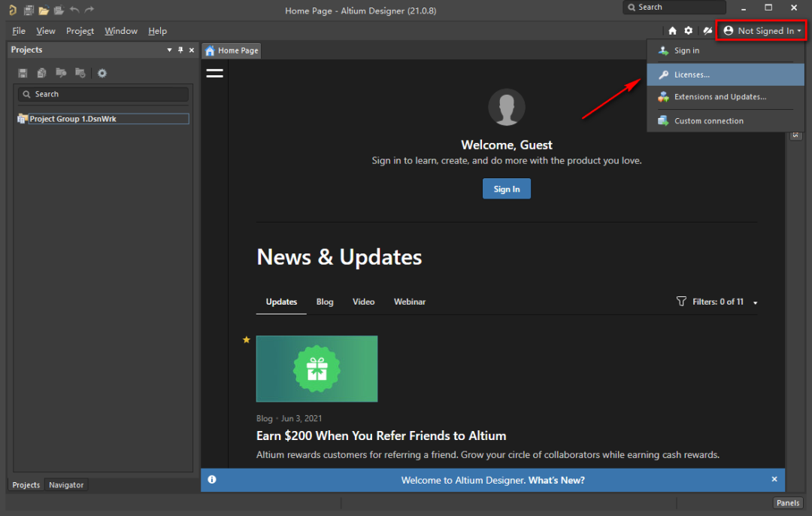This screenshot has width=812, height=516.
Task: Choose Extensions and Updates... menu entry
Action: (x=720, y=97)
